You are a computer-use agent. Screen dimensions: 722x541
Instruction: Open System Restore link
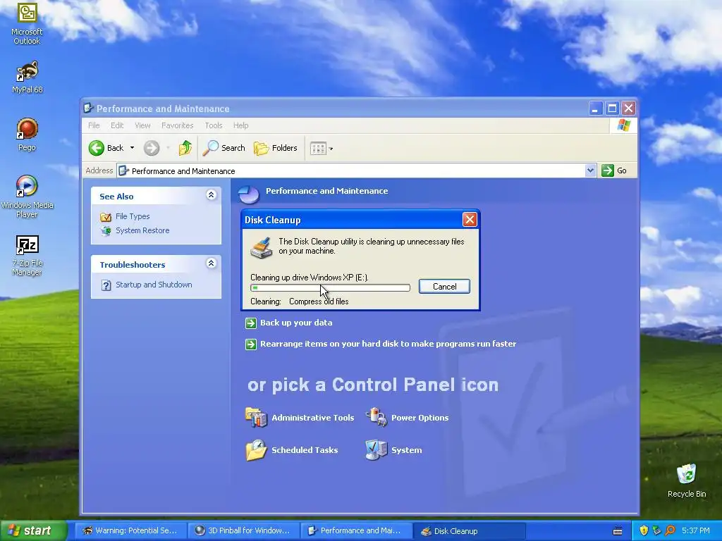click(142, 230)
